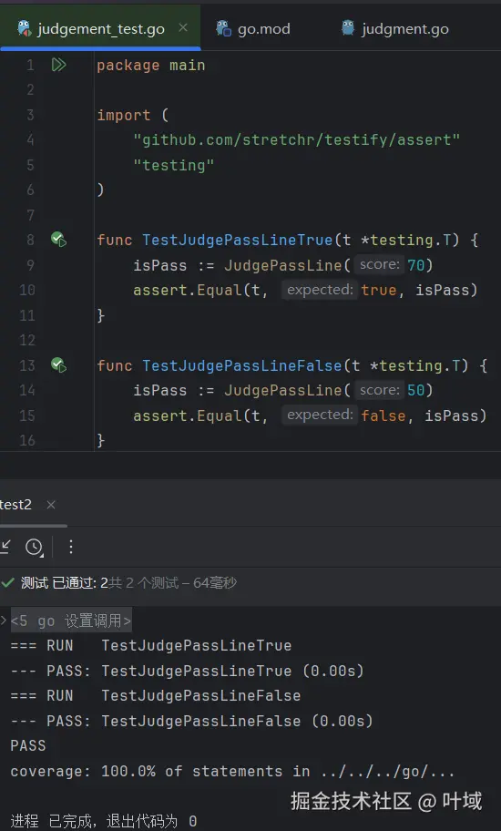This screenshot has height=831, width=501.
Task: Click the judgement_test.go gopher icon
Action: pyautogui.click(x=25, y=28)
